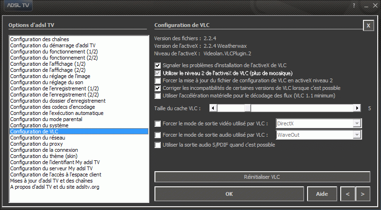
Task: Select Configuration du mode parental
Action: pos(79,119)
